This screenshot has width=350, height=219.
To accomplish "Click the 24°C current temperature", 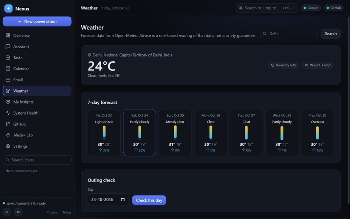I will [102, 66].
